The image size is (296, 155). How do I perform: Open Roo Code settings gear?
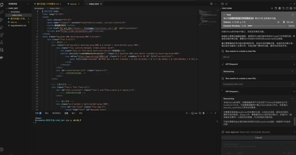[x=291, y=8]
